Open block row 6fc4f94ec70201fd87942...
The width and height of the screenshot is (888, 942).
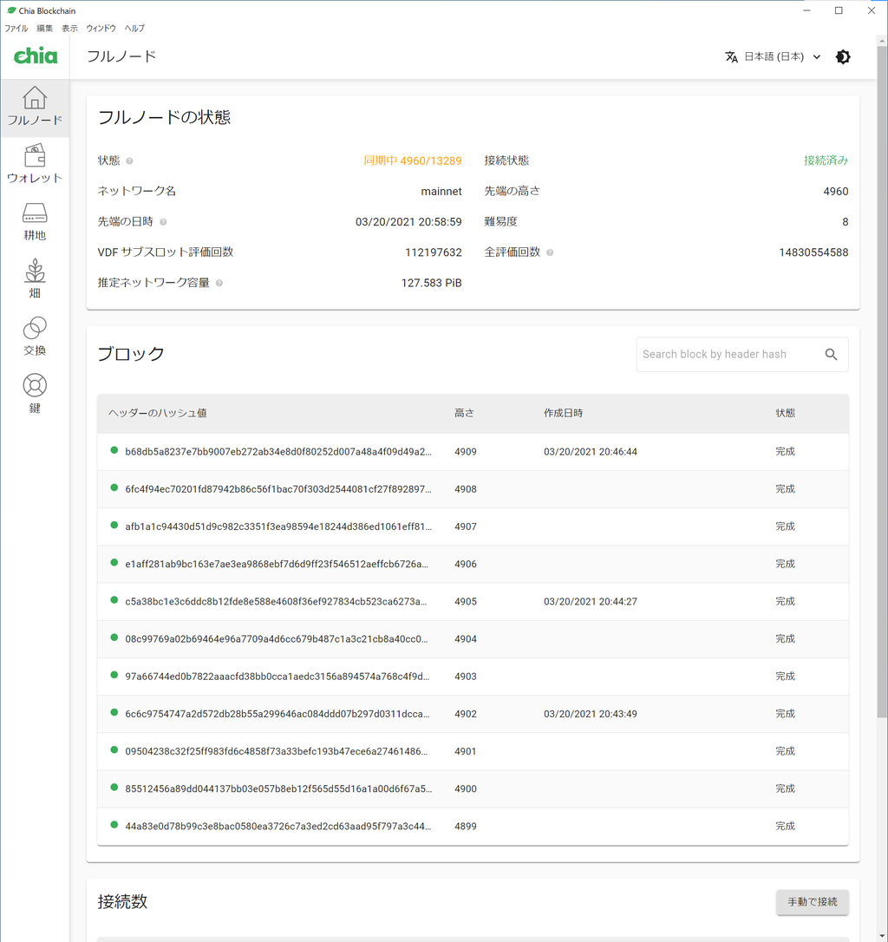click(473, 489)
